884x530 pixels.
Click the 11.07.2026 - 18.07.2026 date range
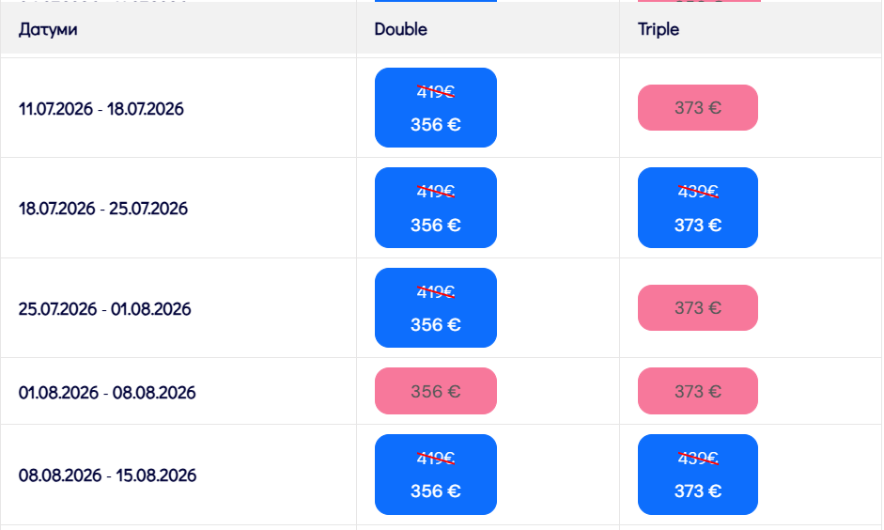101,109
